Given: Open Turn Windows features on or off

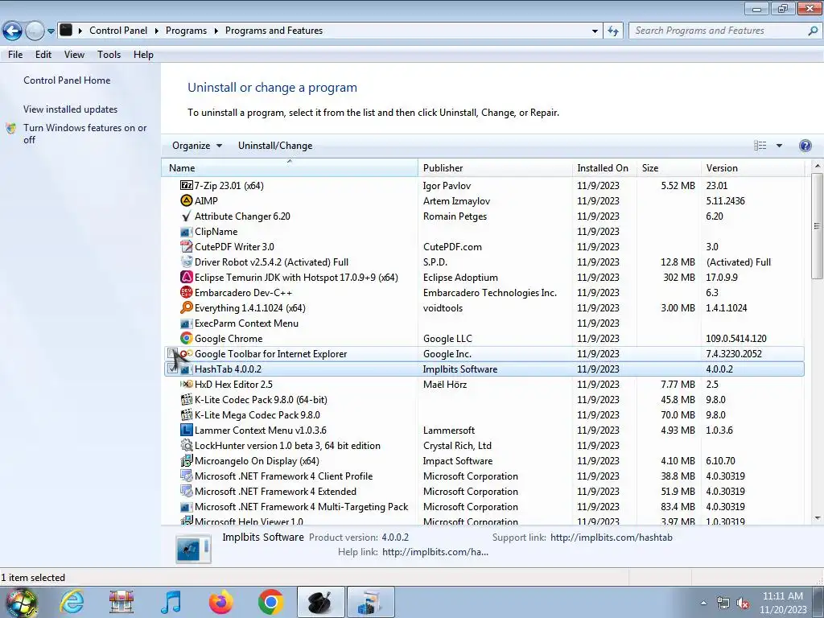Looking at the screenshot, I should [84, 134].
